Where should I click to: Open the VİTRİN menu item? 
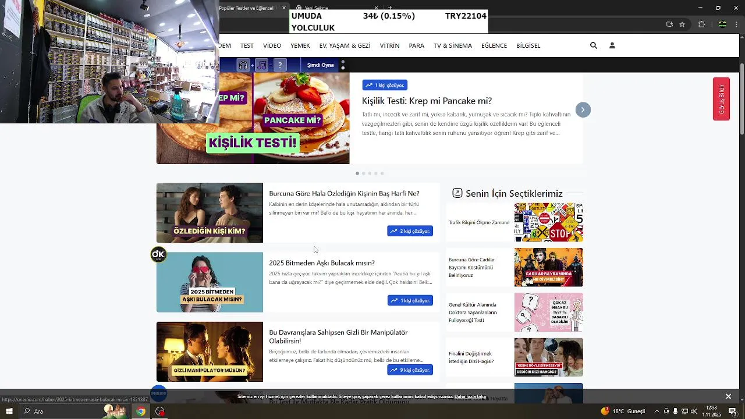[389, 45]
